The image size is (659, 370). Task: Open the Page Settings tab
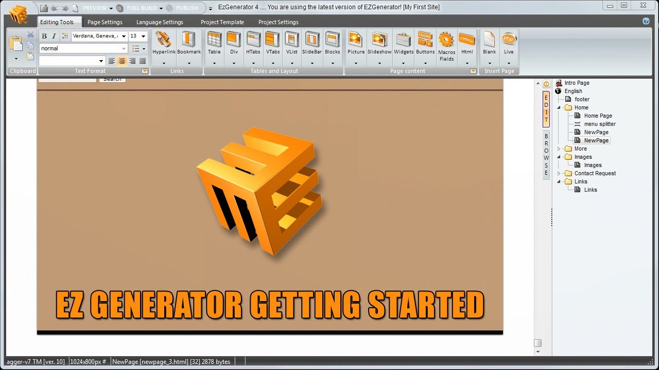pyautogui.click(x=105, y=22)
